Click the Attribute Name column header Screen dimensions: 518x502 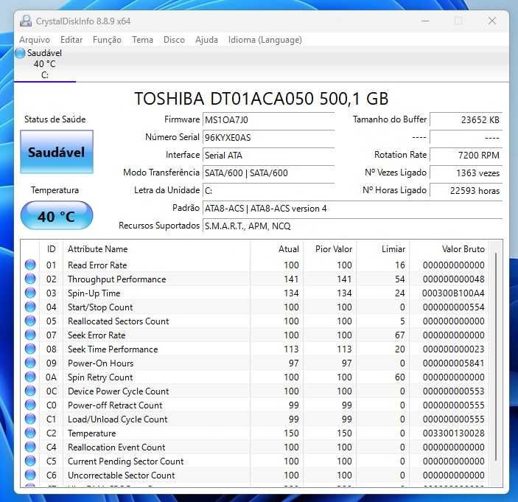pos(156,249)
